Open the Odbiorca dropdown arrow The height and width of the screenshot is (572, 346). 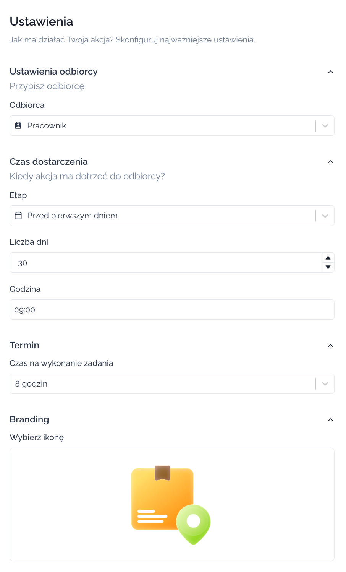point(325,126)
